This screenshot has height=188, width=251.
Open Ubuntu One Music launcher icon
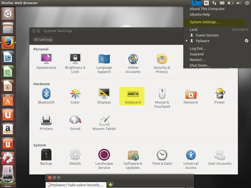point(8,143)
